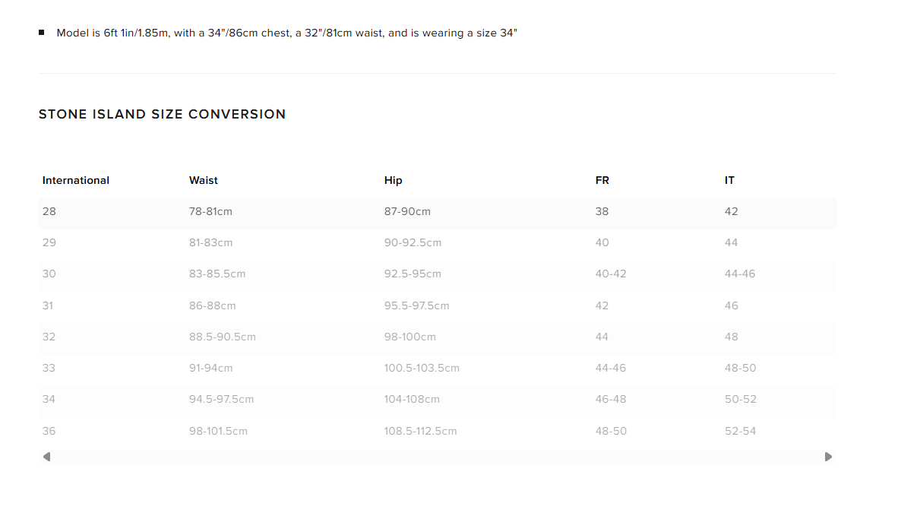Select International size 32 cell

pyautogui.click(x=49, y=337)
